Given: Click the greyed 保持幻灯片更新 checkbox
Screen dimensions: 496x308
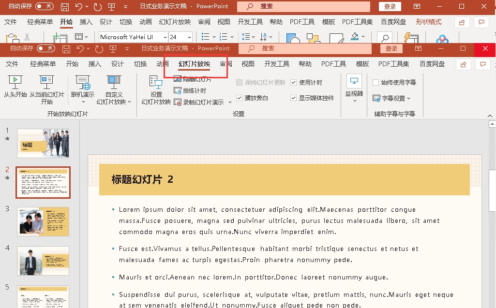Looking at the screenshot, I should click(x=240, y=83).
